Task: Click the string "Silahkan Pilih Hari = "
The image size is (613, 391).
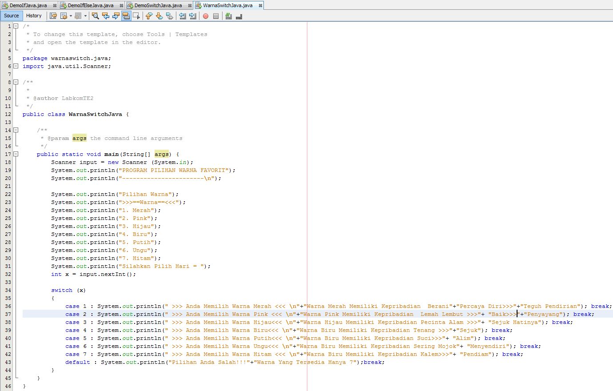Action: coord(161,266)
